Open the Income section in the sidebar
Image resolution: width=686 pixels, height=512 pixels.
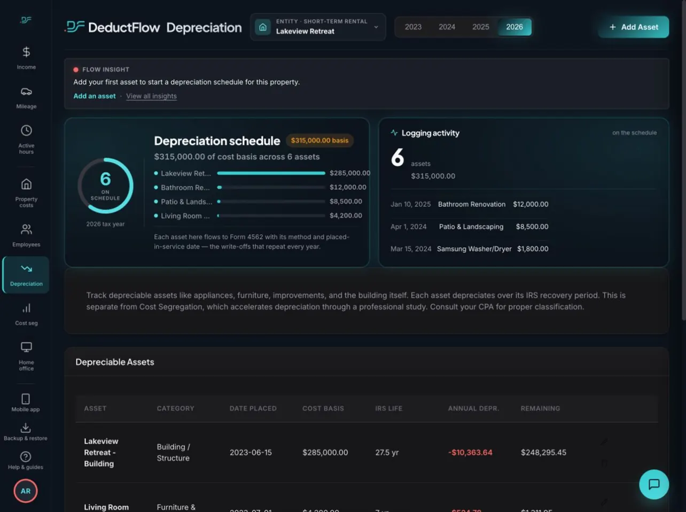point(26,58)
